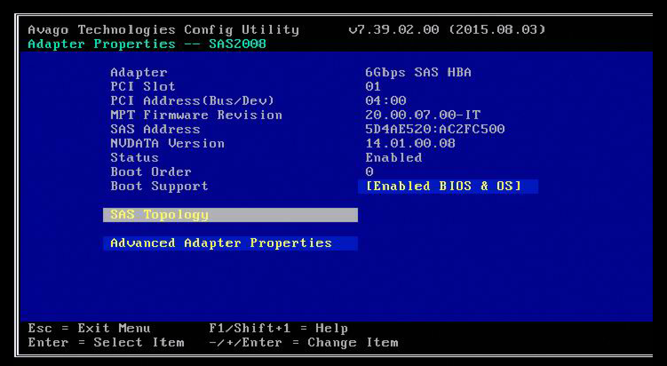Click the PCI Address value 04:00

click(386, 101)
